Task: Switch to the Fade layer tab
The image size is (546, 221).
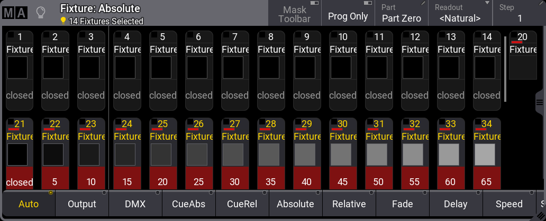Action: [403, 204]
